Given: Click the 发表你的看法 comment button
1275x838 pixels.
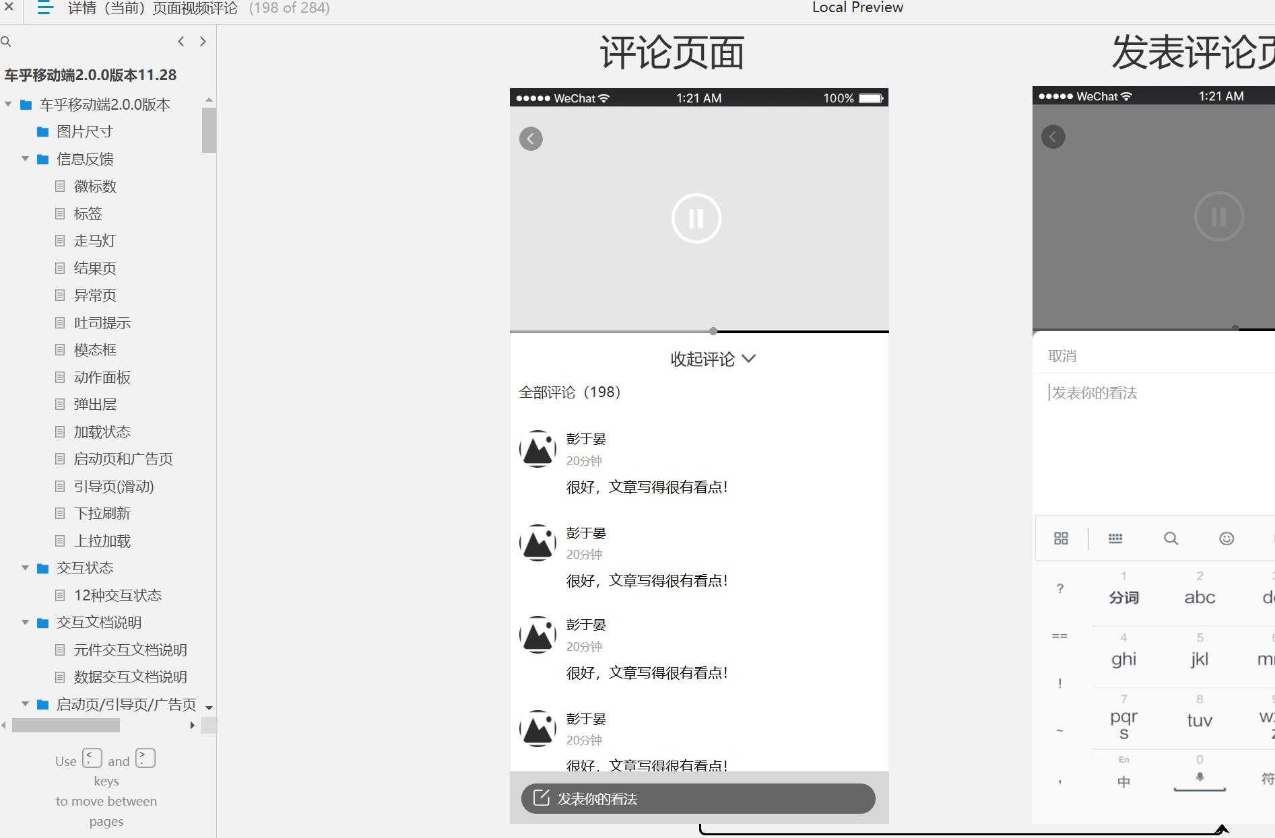Looking at the screenshot, I should pyautogui.click(x=698, y=799).
